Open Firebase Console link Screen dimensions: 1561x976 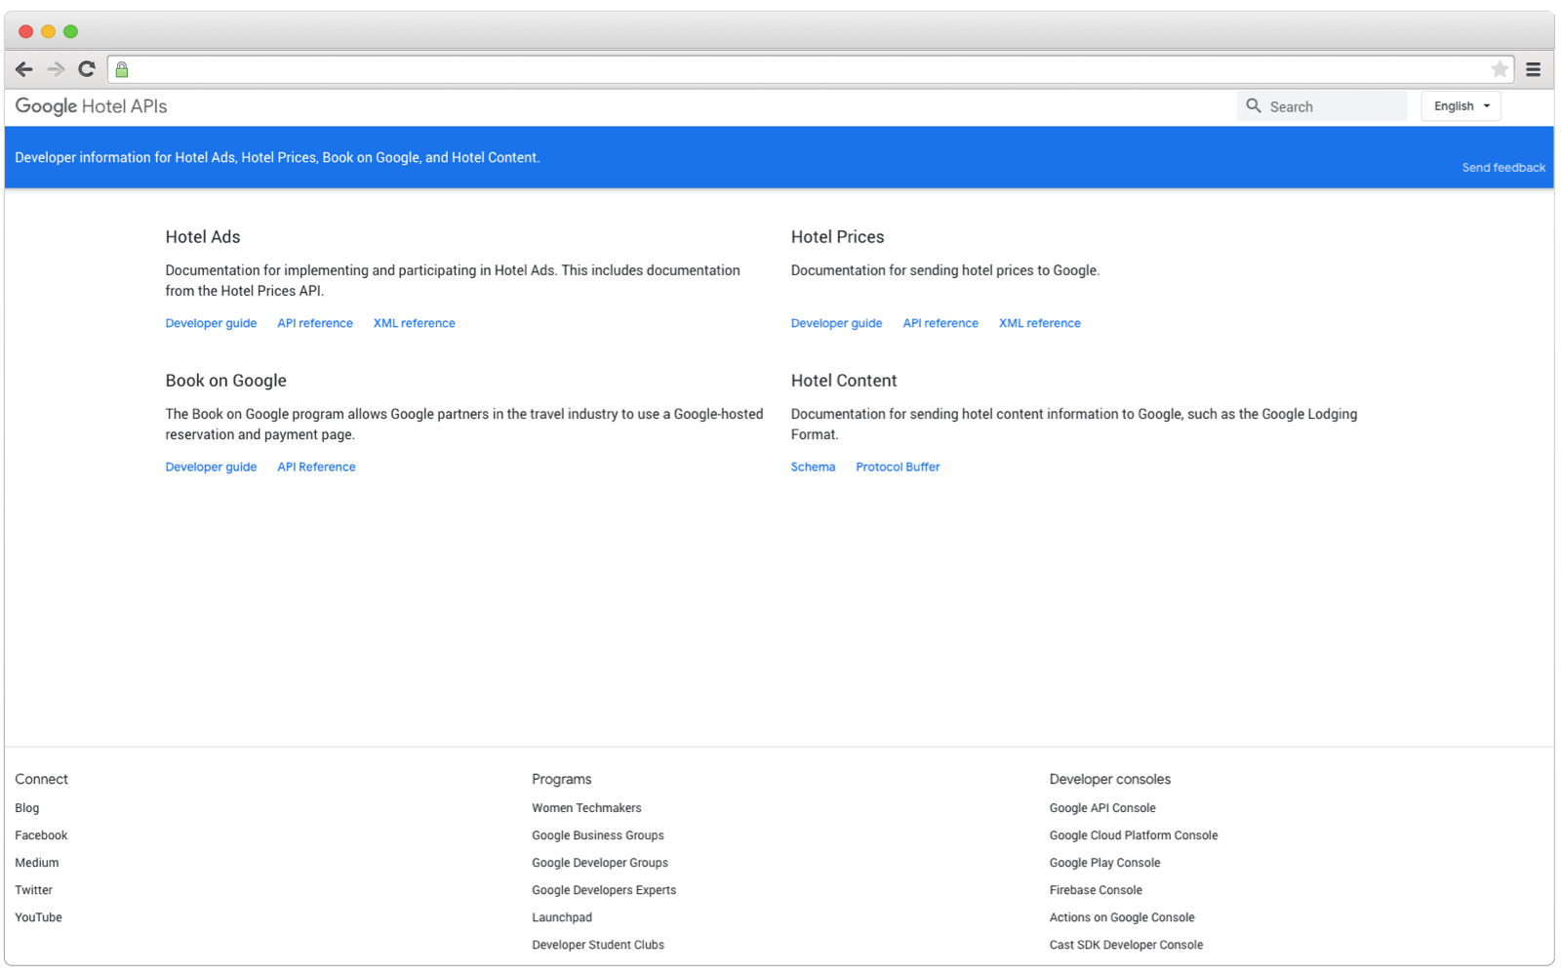pos(1096,890)
